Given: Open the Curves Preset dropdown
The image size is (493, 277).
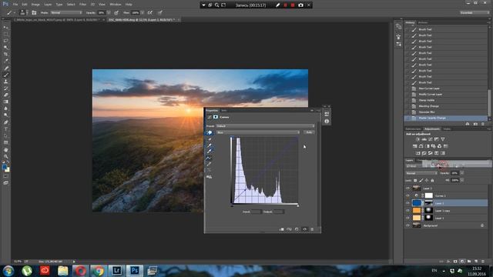Looking at the screenshot, I should click(x=265, y=126).
